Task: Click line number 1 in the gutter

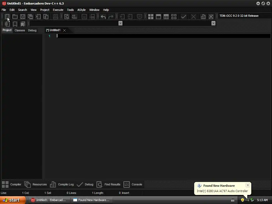Action: point(49,36)
